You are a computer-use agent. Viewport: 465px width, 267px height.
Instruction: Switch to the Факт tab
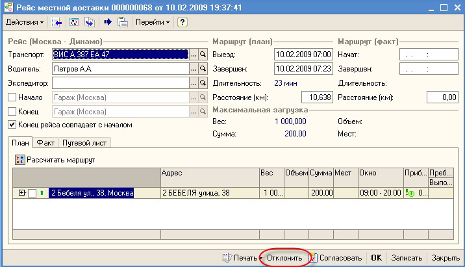(x=45, y=143)
